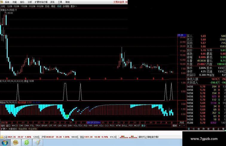Select the 值 tab in quote panel
Image resolution: width=226 pixels, height=146 pixels.
[x=213, y=129]
